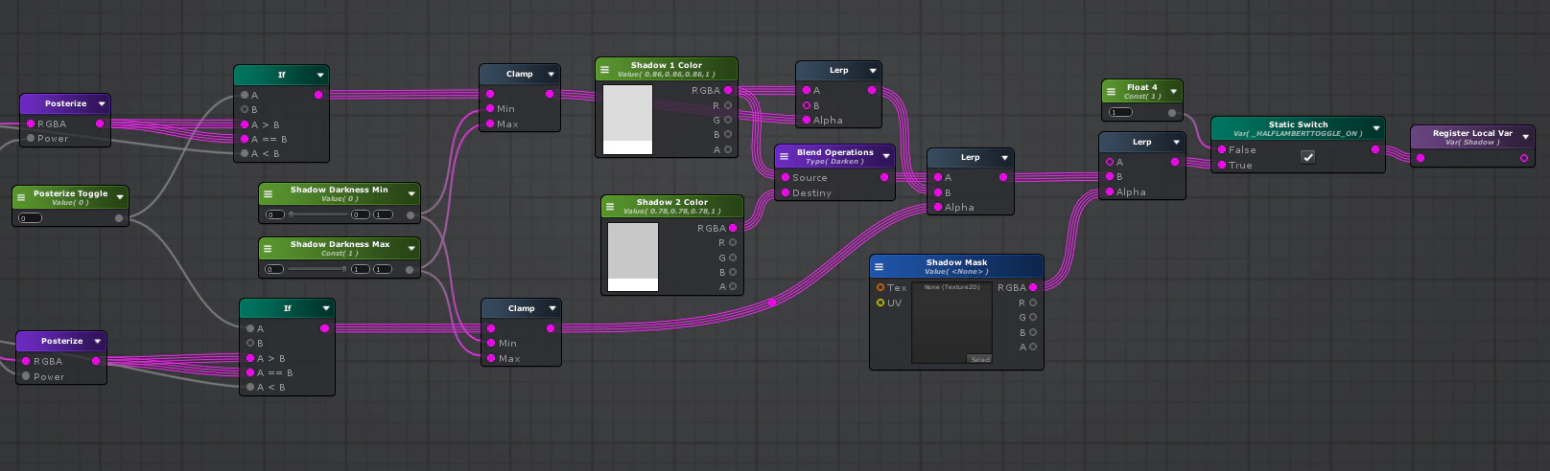The width and height of the screenshot is (1550, 471).
Task: Open Shadow 2 Color node hamburger menu
Action: click(610, 206)
